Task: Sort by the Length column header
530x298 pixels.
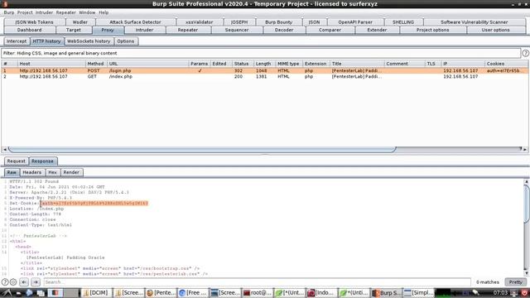Action: 263,64
